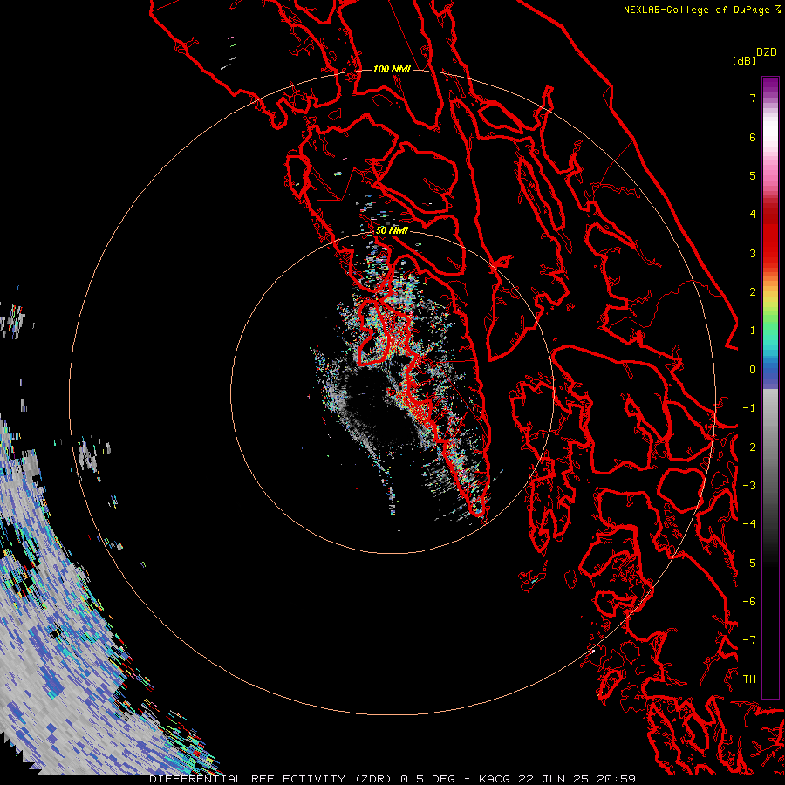Click the -2 value on color scale
Screen dimensions: 785x785
(749, 447)
